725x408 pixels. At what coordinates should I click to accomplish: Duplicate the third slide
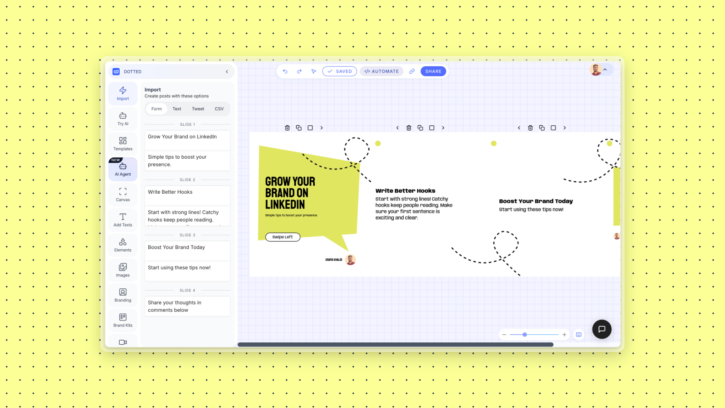click(542, 128)
